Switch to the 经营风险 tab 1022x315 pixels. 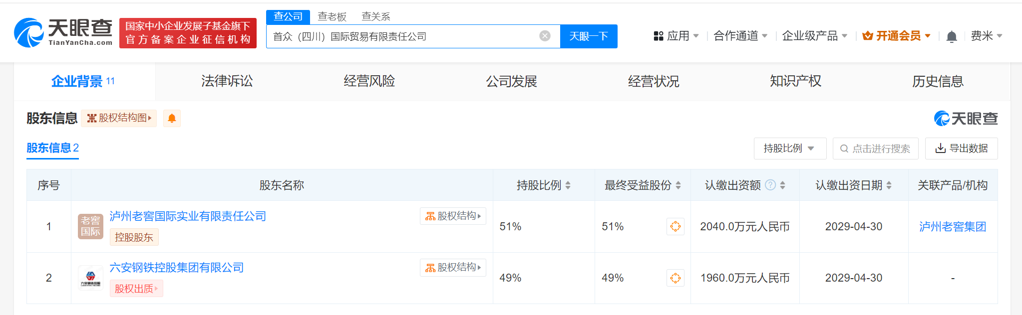369,81
